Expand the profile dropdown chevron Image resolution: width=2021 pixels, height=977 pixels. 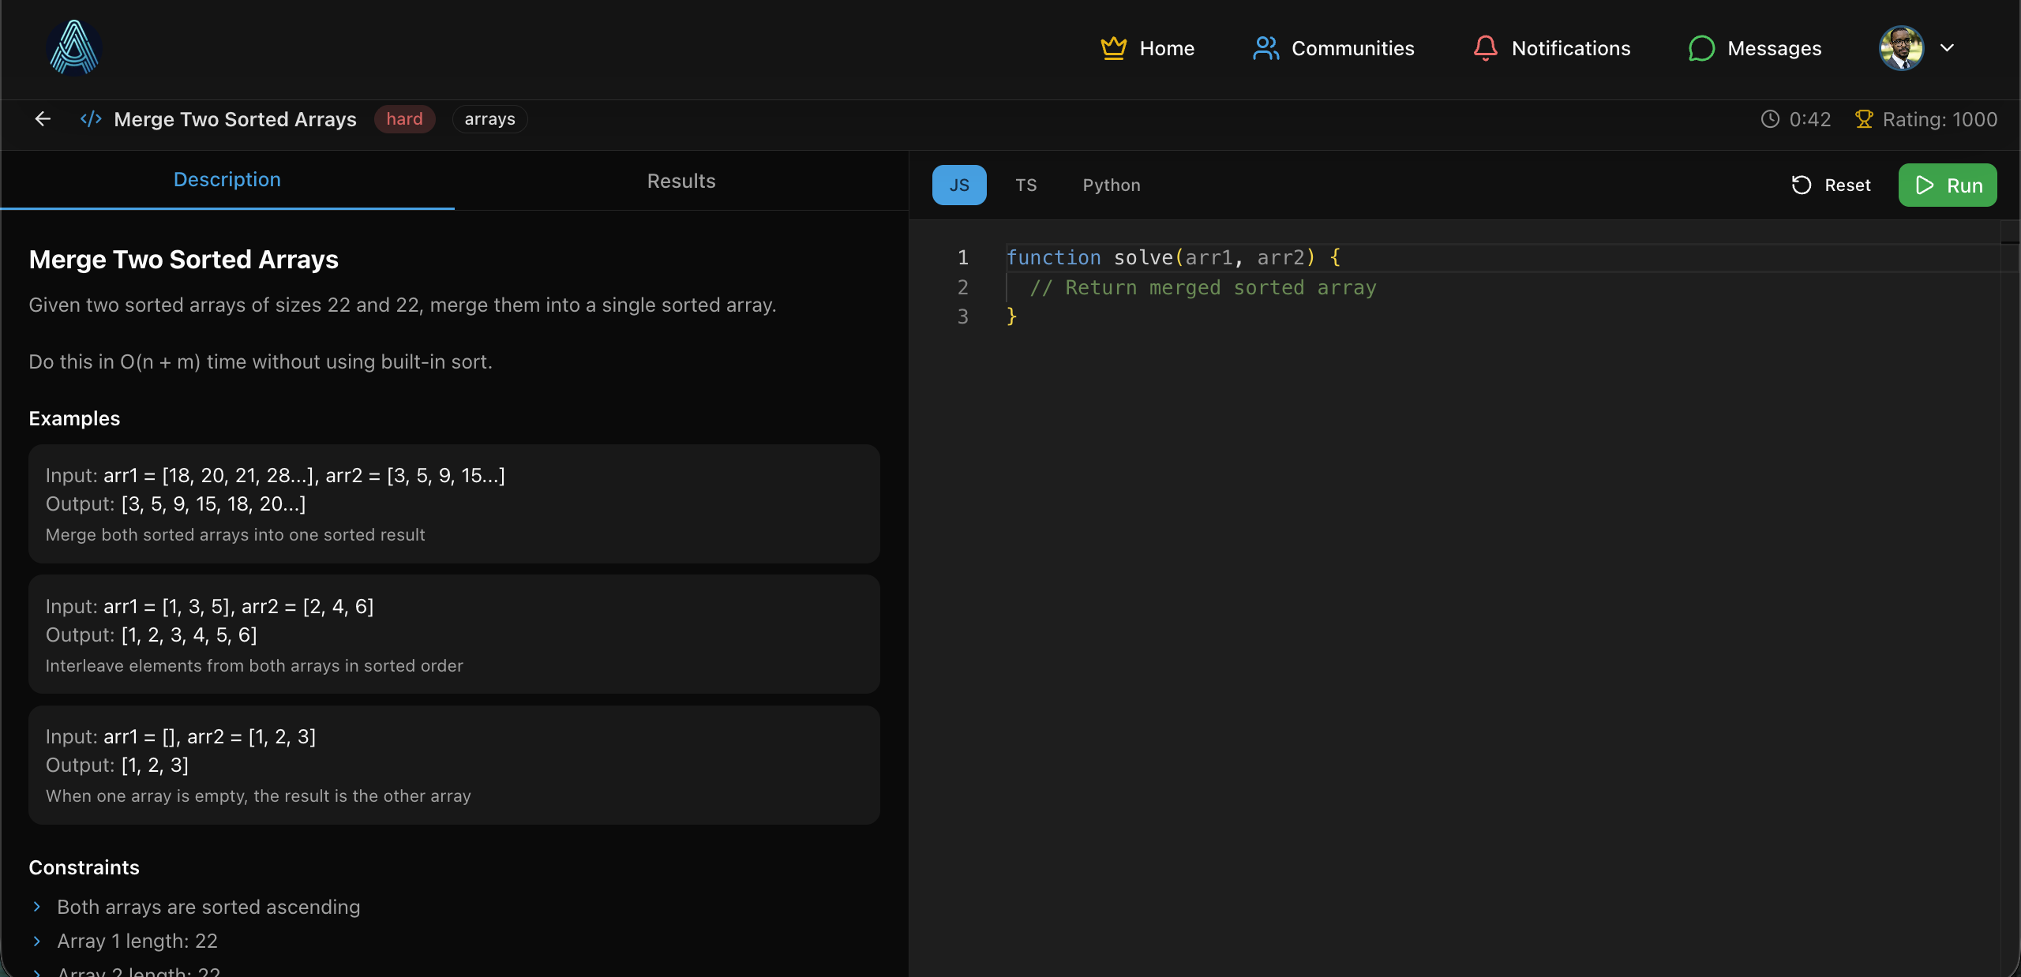pos(1947,47)
